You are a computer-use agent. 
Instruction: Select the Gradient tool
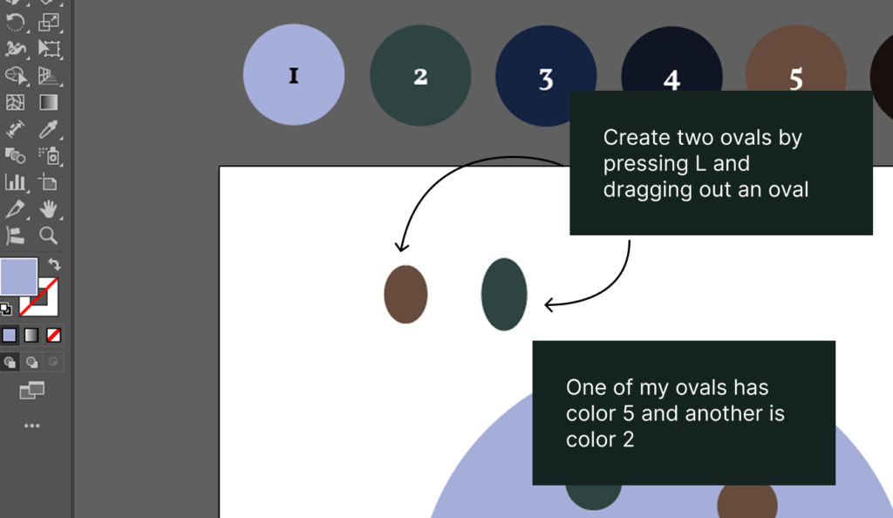coord(49,102)
